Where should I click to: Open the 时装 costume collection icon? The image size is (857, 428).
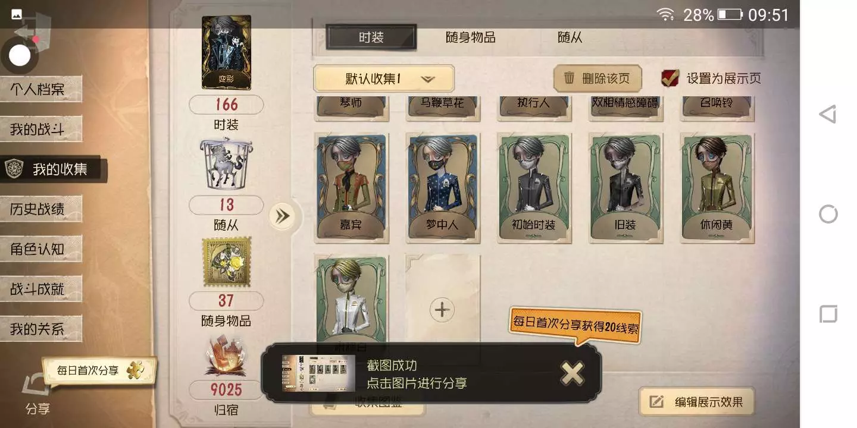(x=226, y=52)
